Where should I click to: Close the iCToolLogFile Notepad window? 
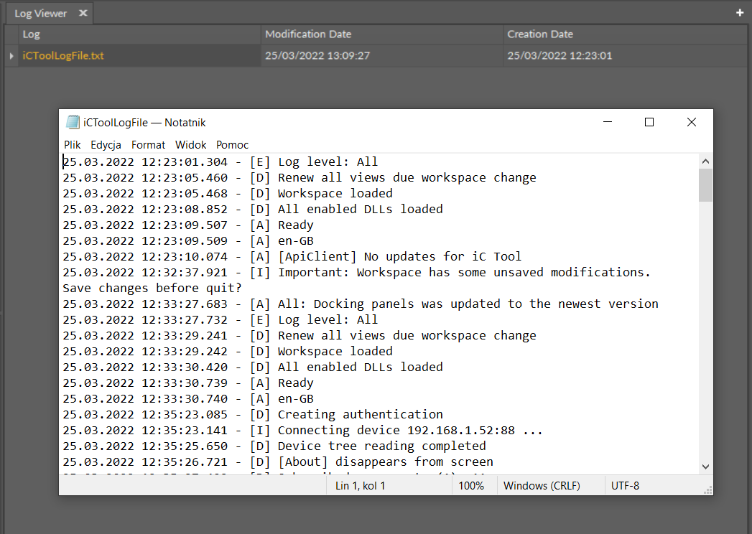pyautogui.click(x=692, y=122)
